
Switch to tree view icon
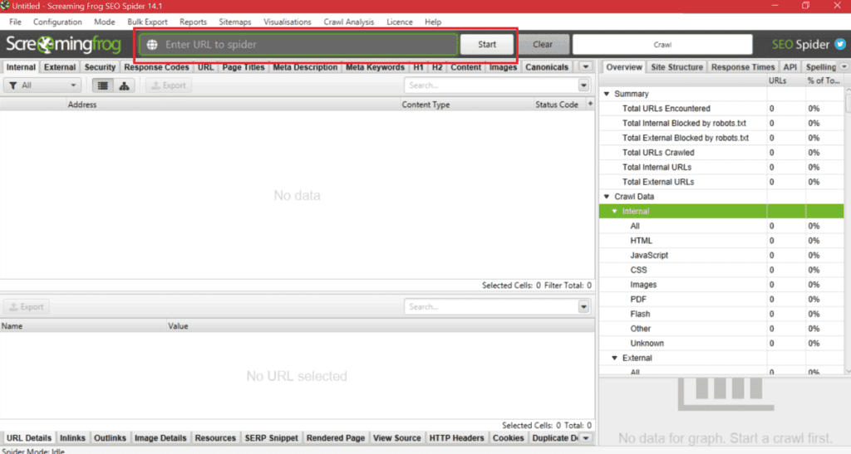pos(125,85)
